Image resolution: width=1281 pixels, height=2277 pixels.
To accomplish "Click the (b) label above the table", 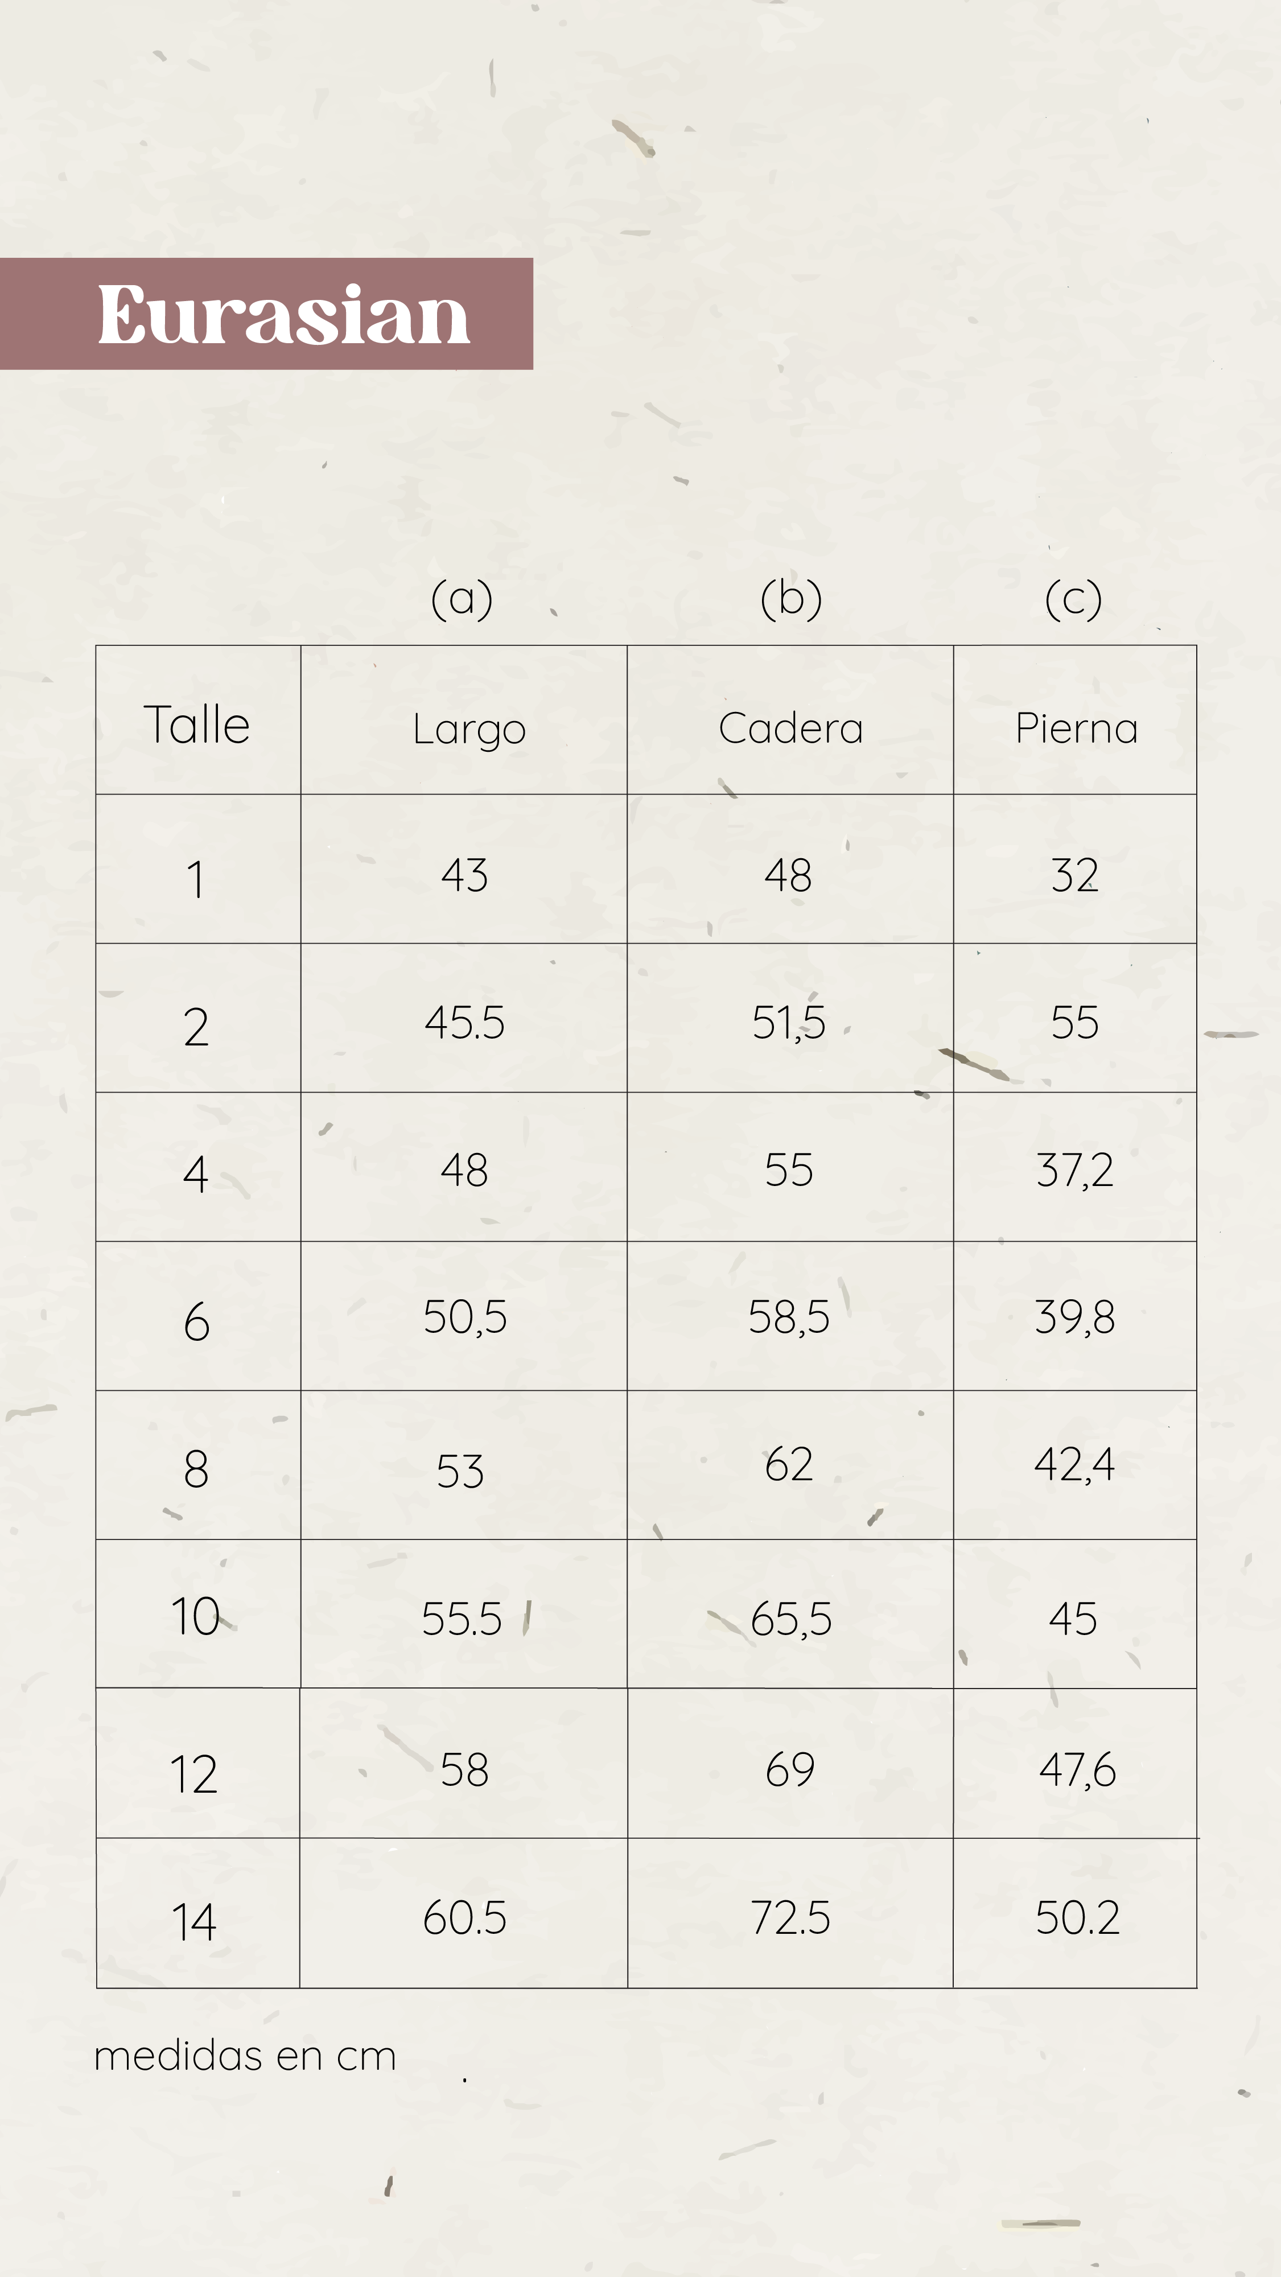I will click(791, 599).
